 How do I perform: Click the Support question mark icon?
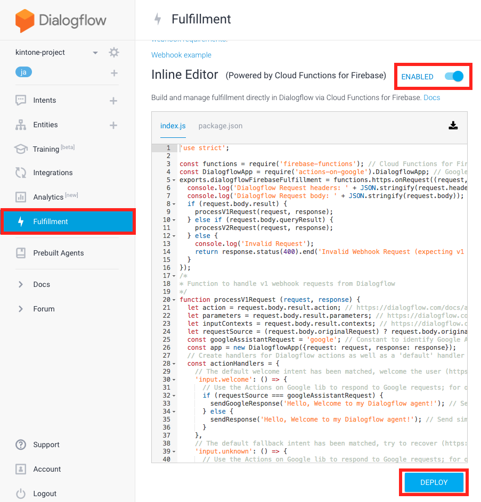point(21,445)
